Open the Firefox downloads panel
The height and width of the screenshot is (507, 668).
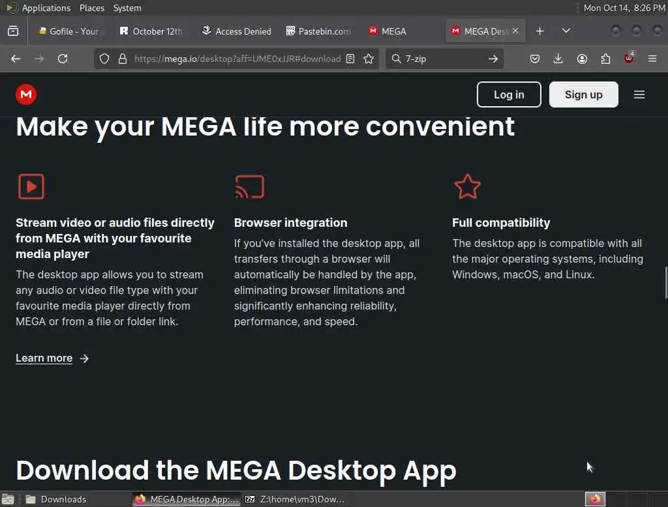pos(558,59)
